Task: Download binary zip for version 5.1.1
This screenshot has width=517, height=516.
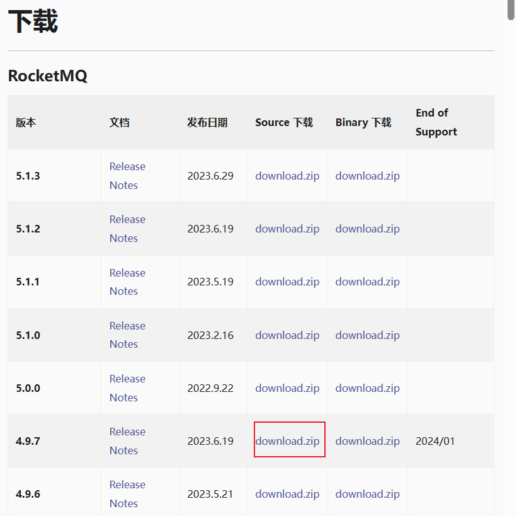Action: (x=367, y=282)
